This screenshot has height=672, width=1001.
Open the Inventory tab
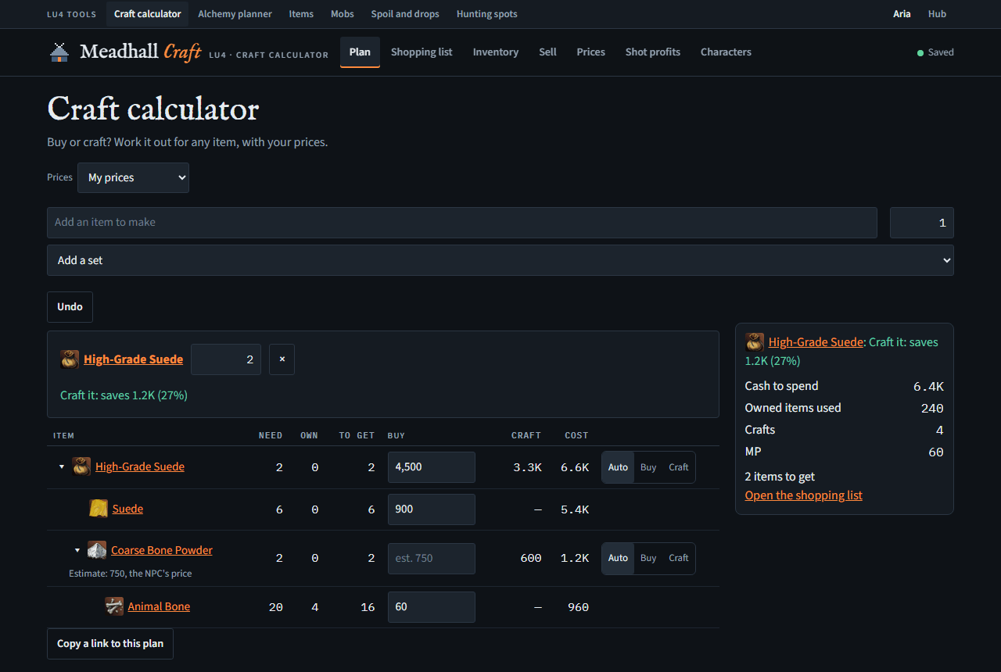coord(496,52)
